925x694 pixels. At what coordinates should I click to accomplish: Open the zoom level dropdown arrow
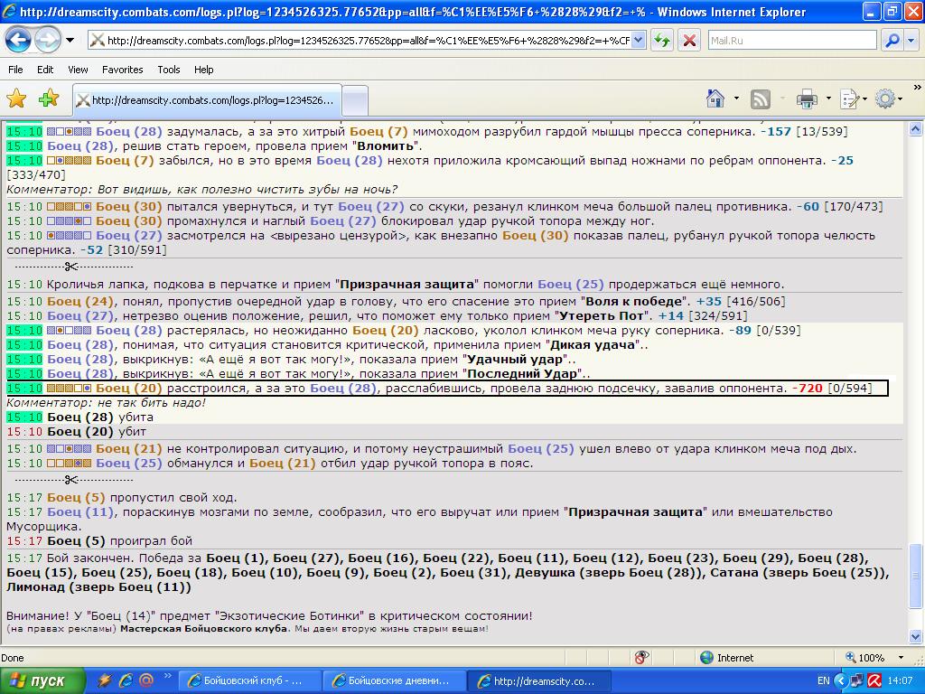pyautogui.click(x=901, y=658)
